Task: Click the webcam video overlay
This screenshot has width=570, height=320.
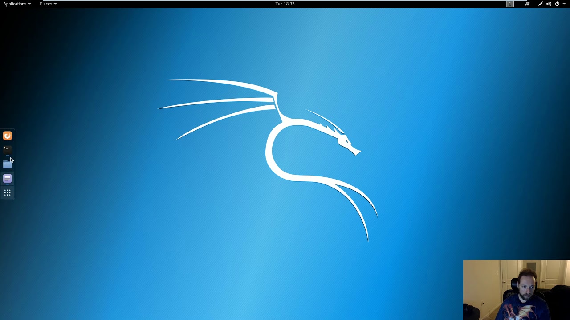Action: tap(517, 290)
